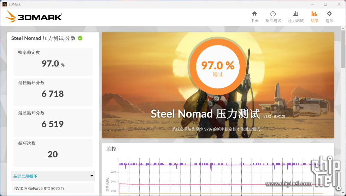Click the 3DMARK logo in the header

point(34,17)
